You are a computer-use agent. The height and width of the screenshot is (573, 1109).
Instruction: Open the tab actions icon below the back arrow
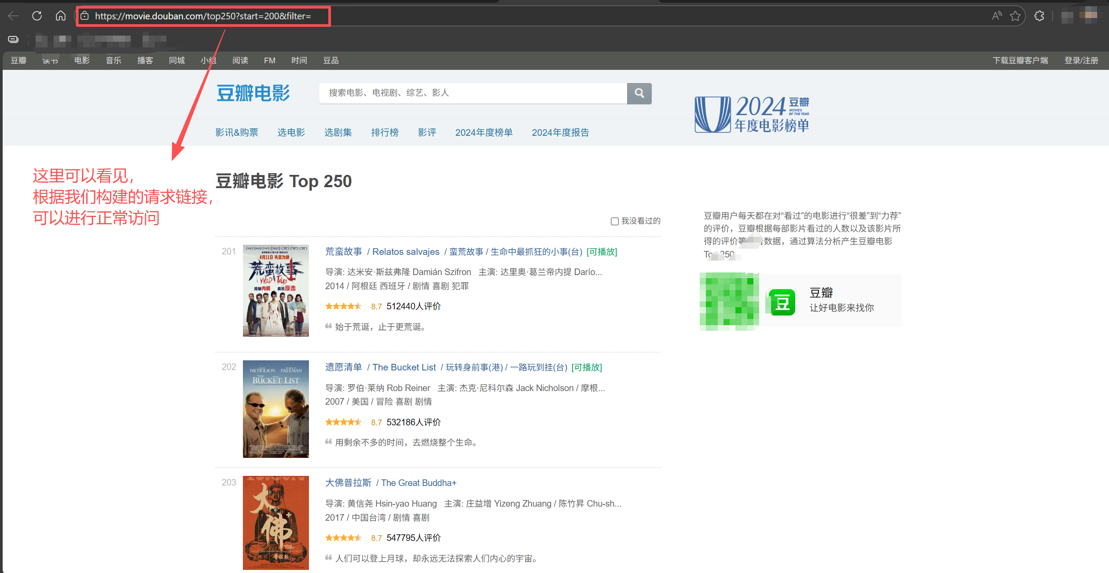coord(13,40)
